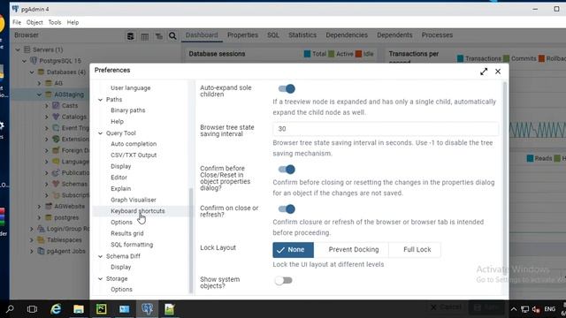Open the Query Tool icon in Browser toolbar
The height and width of the screenshot is (318, 566).
click(131, 36)
